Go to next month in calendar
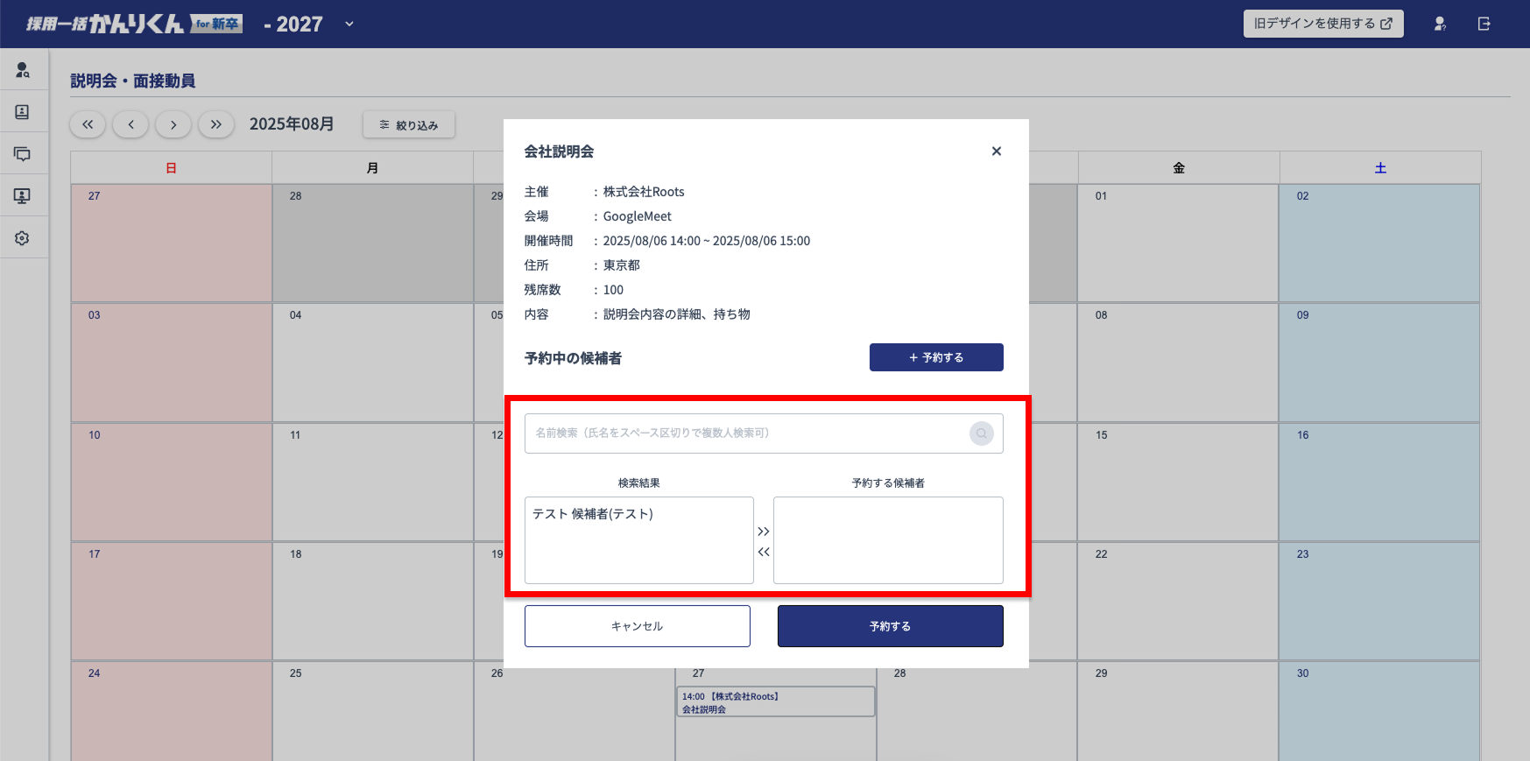1530x761 pixels. point(173,125)
